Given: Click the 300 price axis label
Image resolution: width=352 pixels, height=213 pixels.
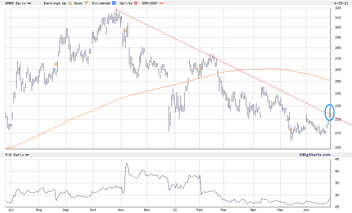Looking at the screenshot, I should coord(338,28).
